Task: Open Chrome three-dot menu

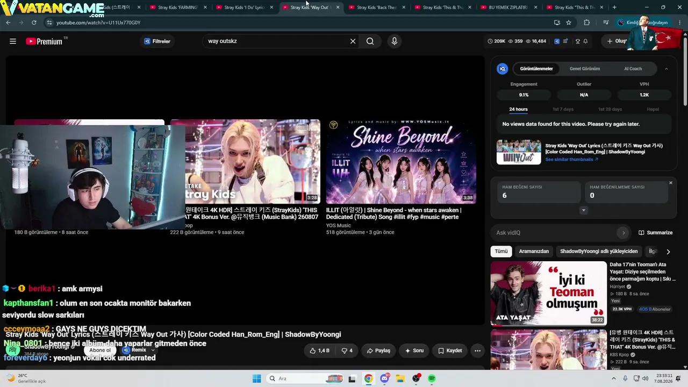Action: point(679,23)
